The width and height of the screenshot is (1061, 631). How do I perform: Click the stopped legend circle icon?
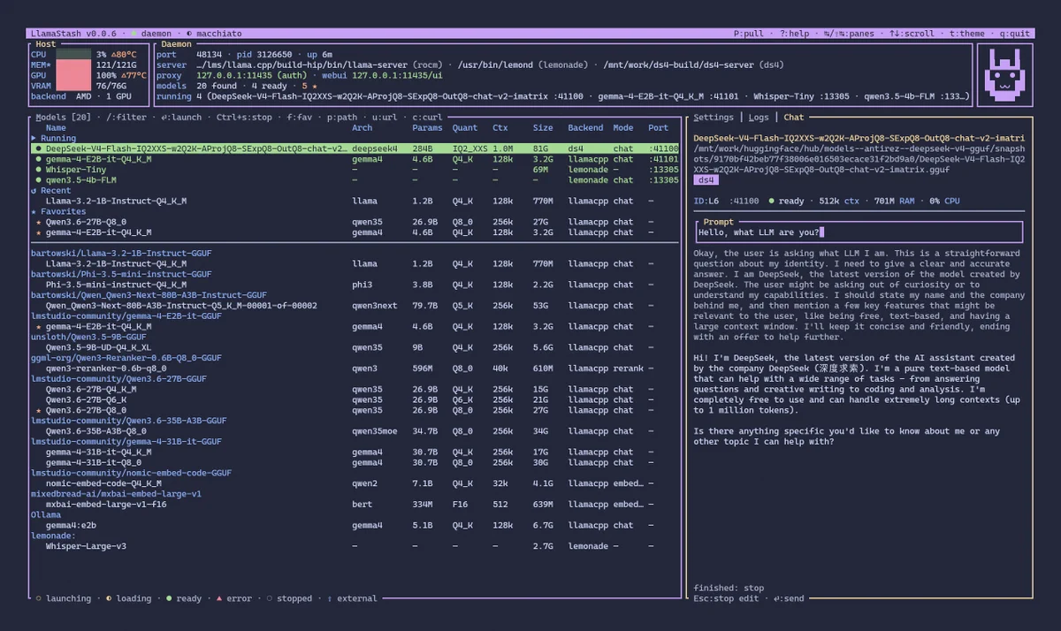(268, 598)
